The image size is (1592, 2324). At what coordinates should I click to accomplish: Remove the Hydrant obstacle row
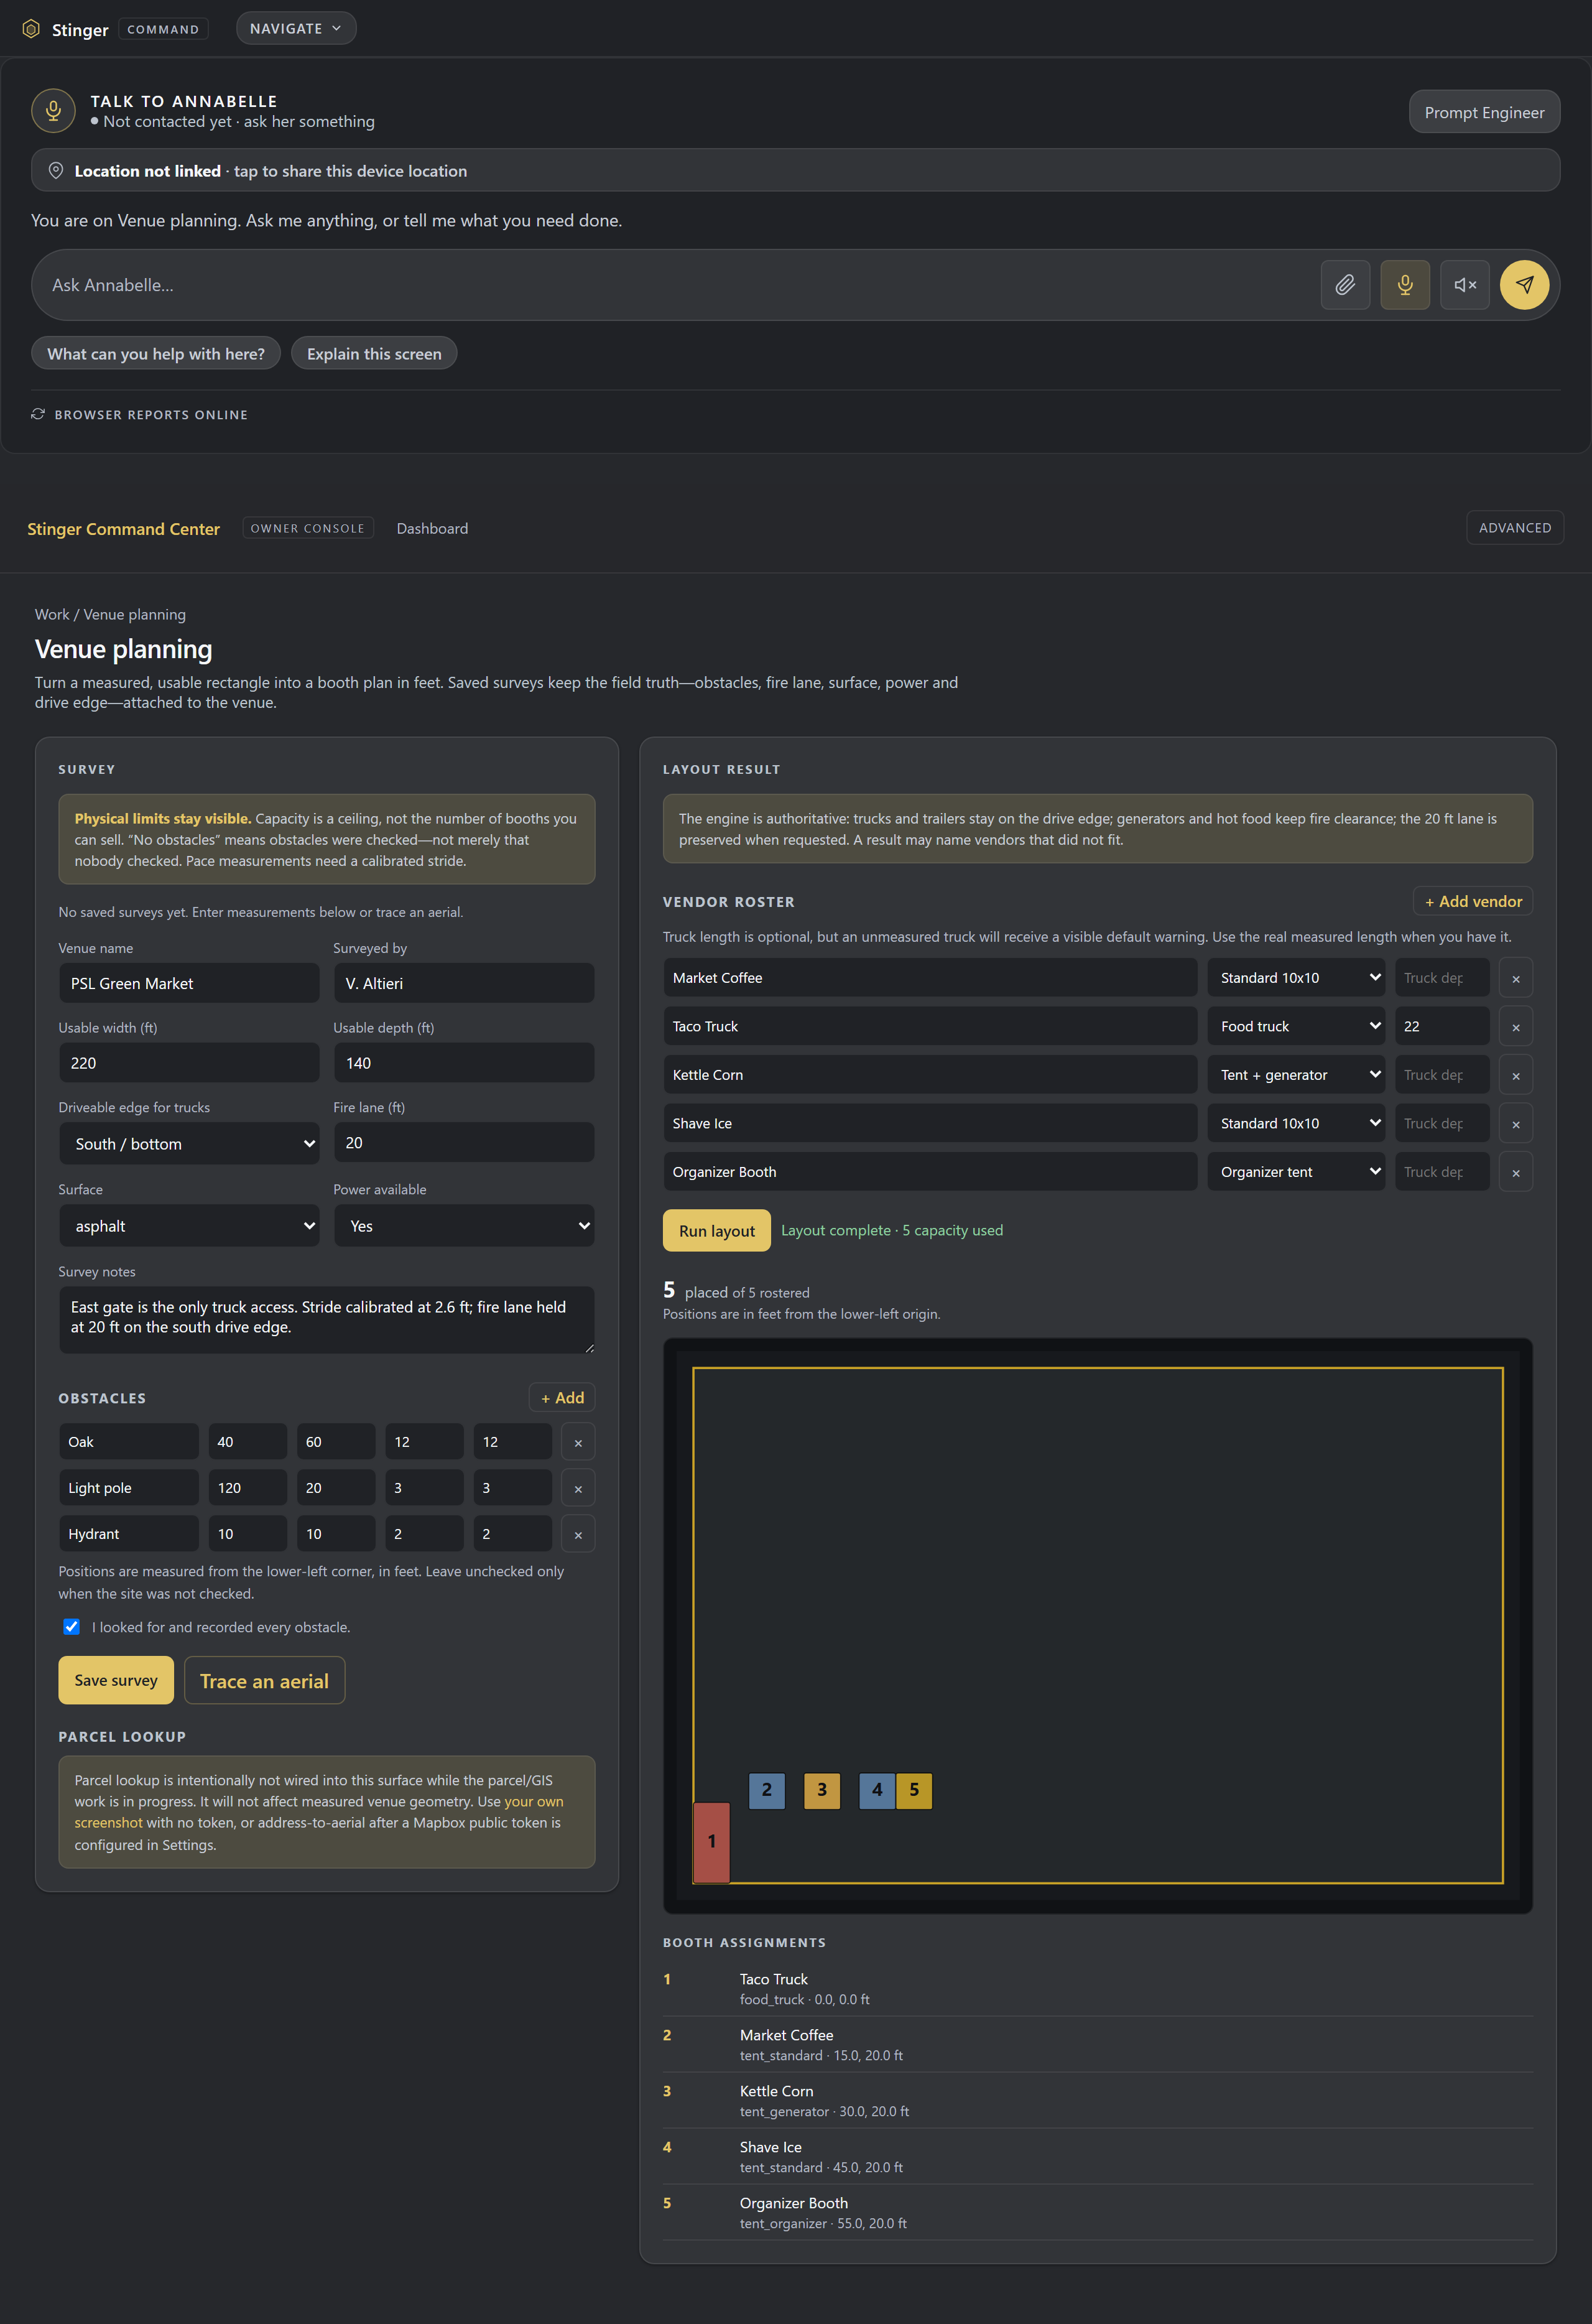coord(578,1534)
